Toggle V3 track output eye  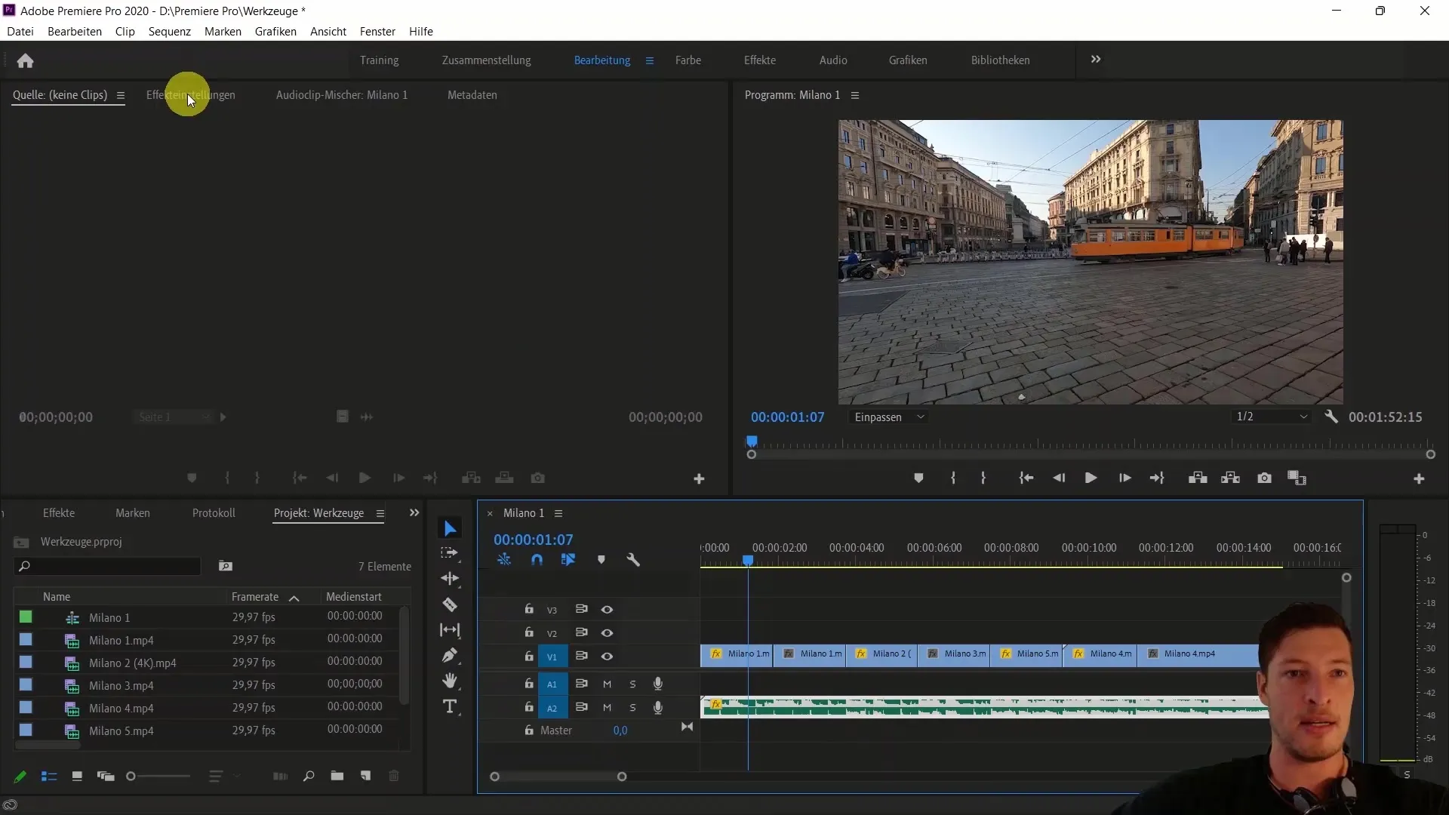click(607, 610)
